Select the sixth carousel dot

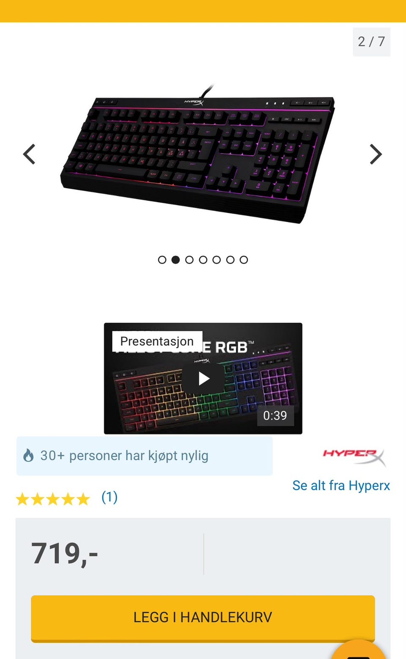tap(230, 260)
